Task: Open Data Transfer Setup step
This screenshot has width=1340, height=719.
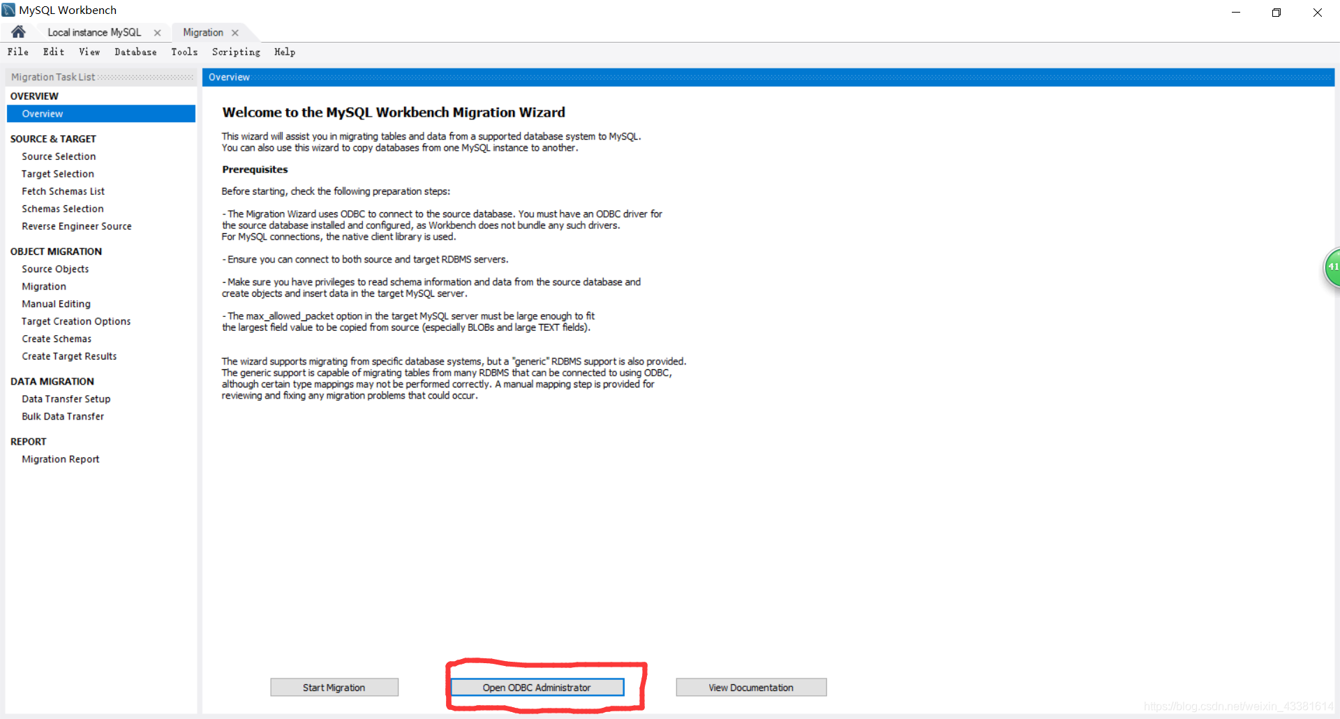Action: tap(66, 399)
